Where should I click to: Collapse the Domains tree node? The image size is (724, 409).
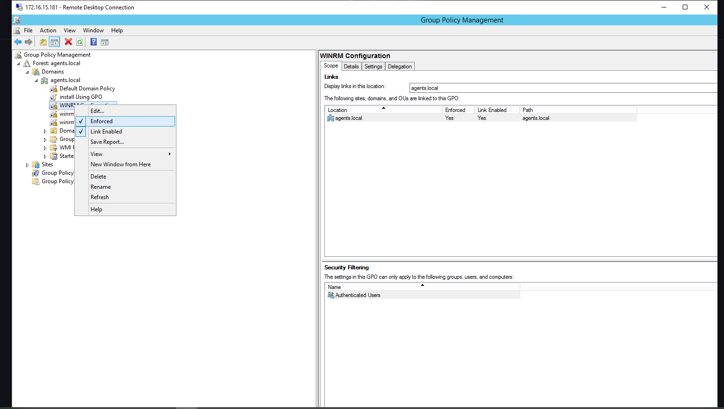coord(27,72)
